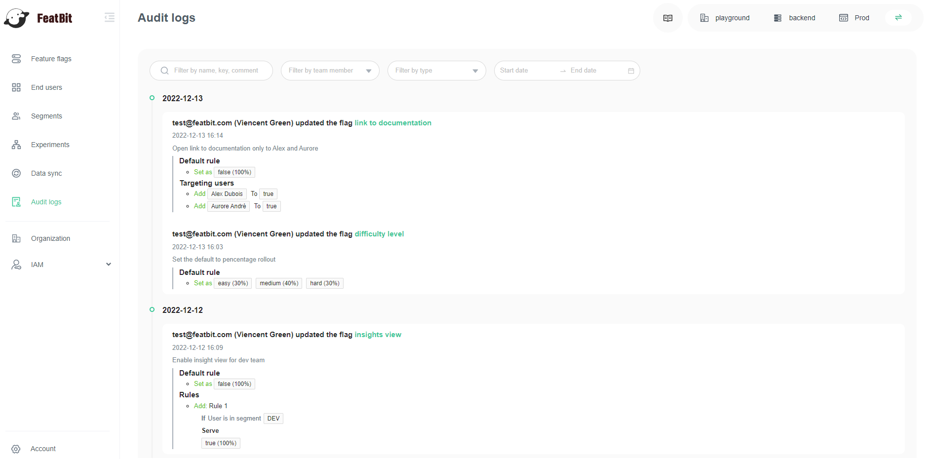
Task: Click the calendar icon in date range
Action: point(630,71)
